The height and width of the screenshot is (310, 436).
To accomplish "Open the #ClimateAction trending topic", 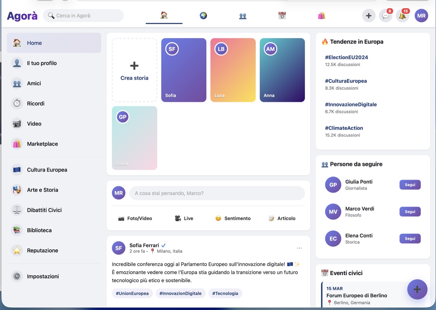I will click(344, 128).
